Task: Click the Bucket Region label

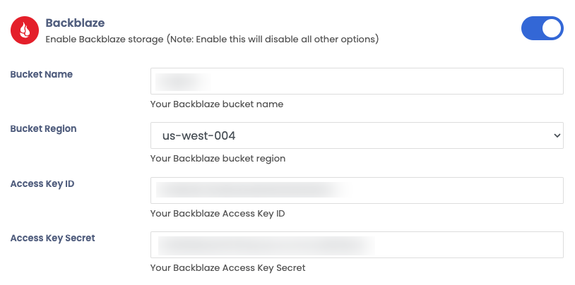Action: pos(44,128)
